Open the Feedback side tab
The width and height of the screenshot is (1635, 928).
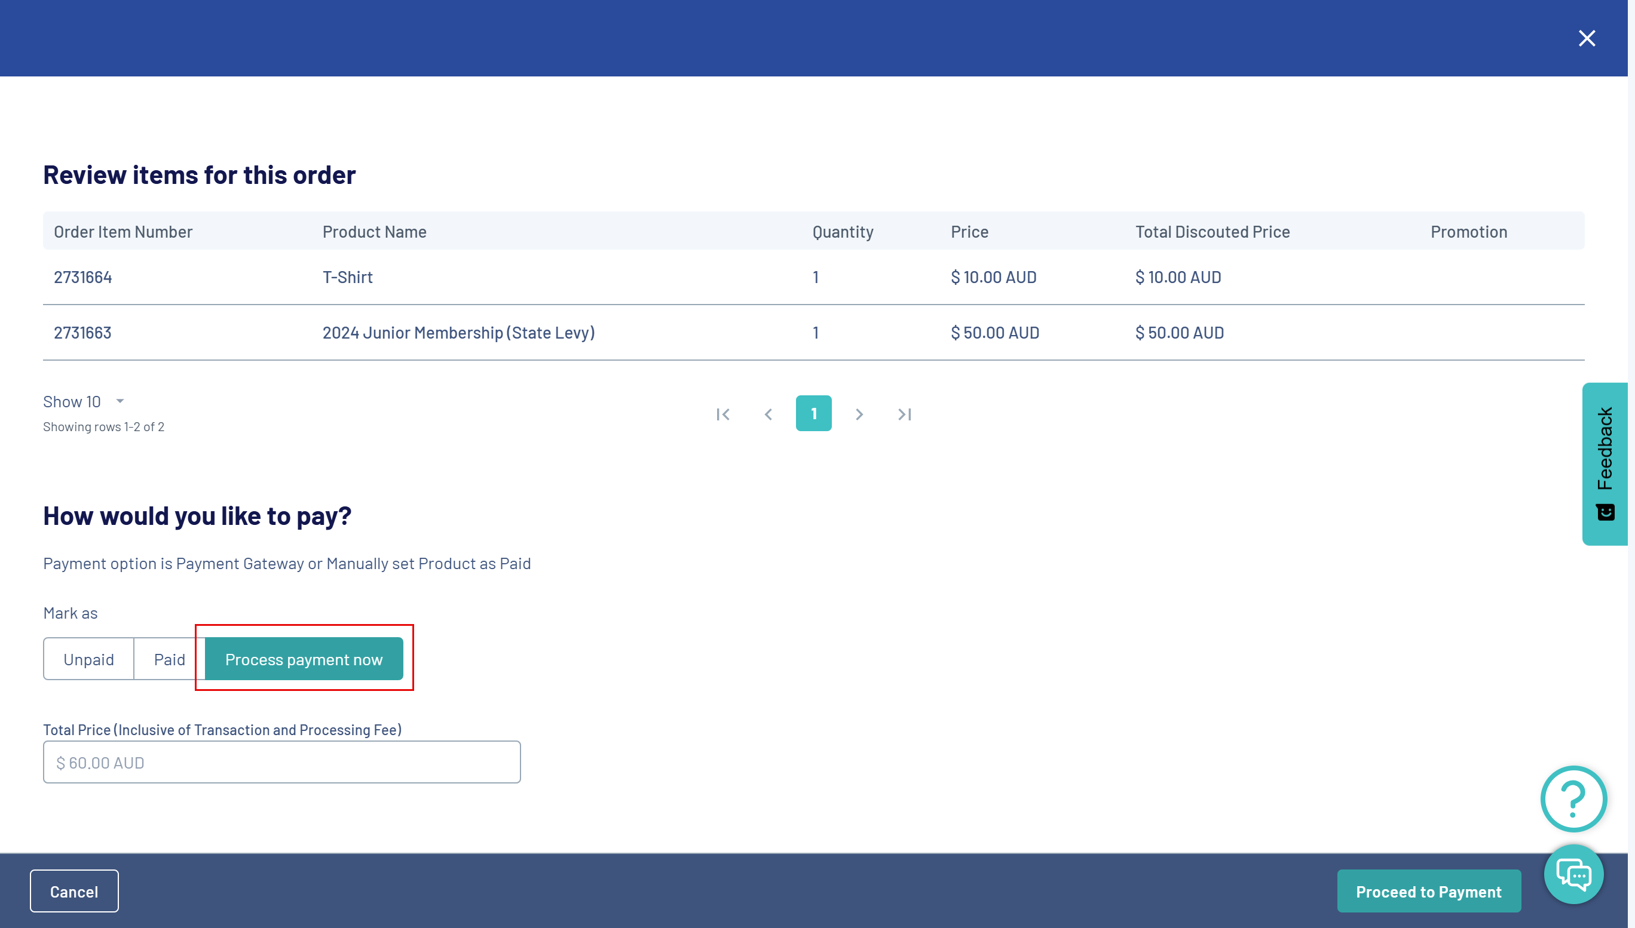click(1605, 463)
